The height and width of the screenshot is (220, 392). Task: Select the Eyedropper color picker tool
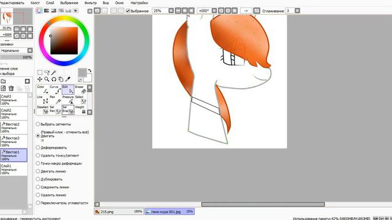point(68,79)
